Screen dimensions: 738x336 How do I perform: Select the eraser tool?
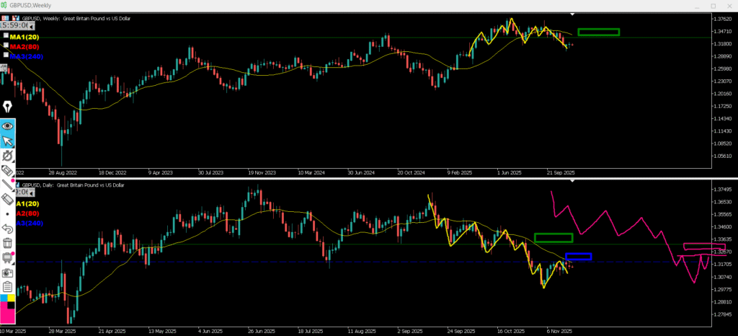[x=8, y=198]
